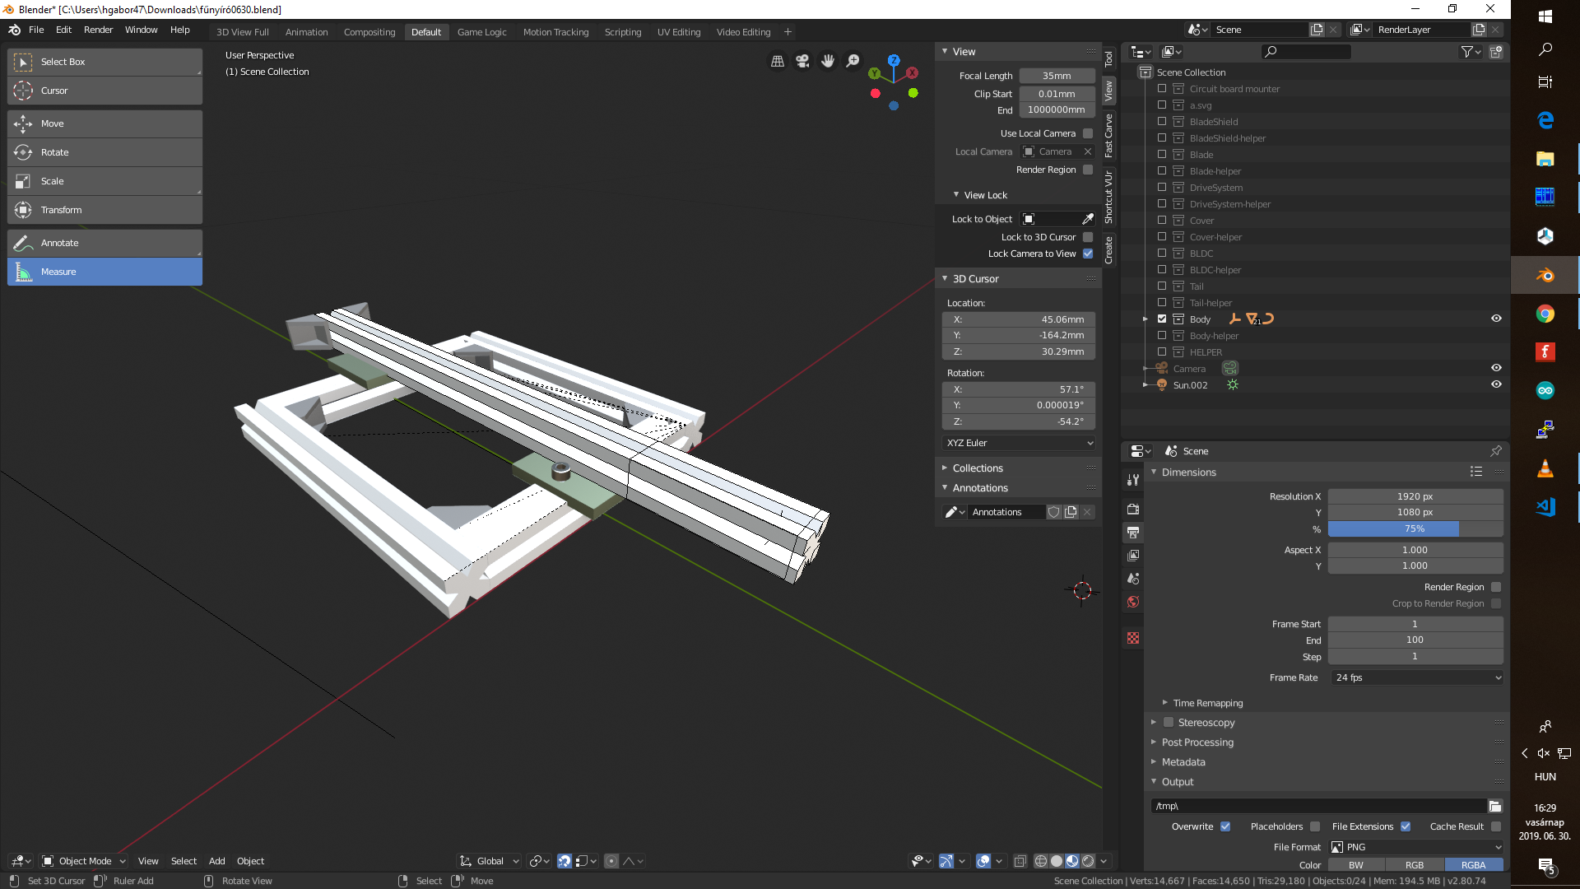Enable Render Region in View panel
The image size is (1580, 889).
1088,170
